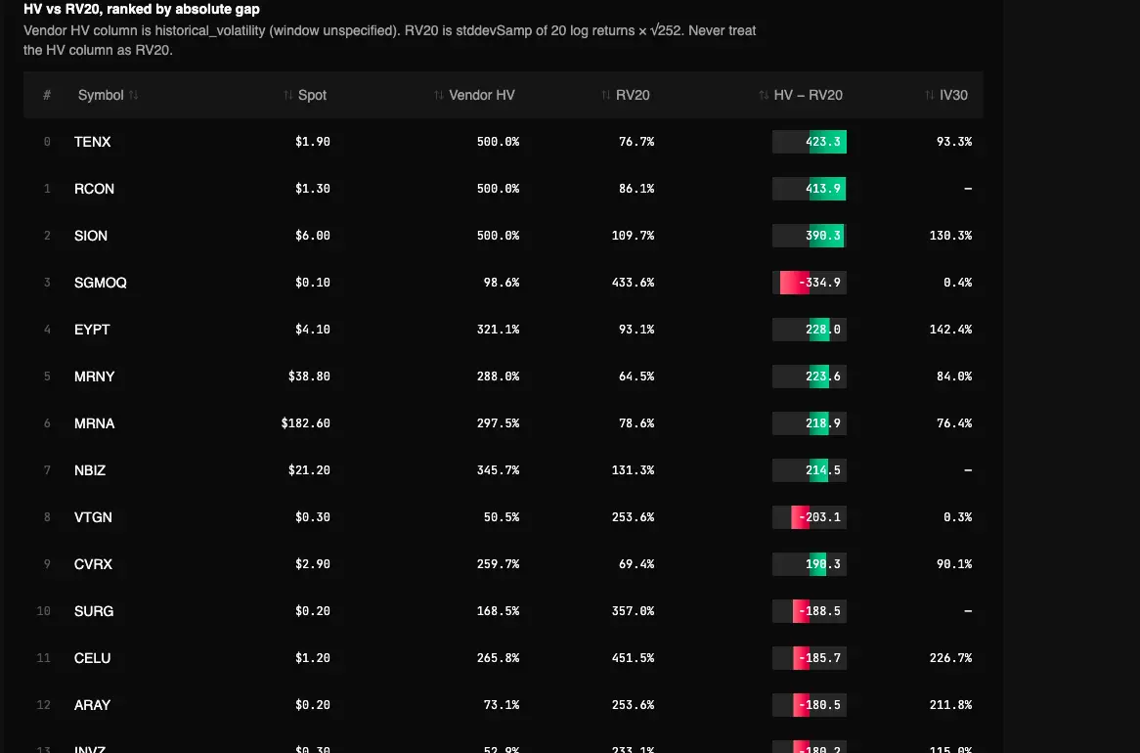Viewport: 1140px width, 753px height.
Task: Click the 228.0 gap bar for EYPT
Action: [810, 330]
